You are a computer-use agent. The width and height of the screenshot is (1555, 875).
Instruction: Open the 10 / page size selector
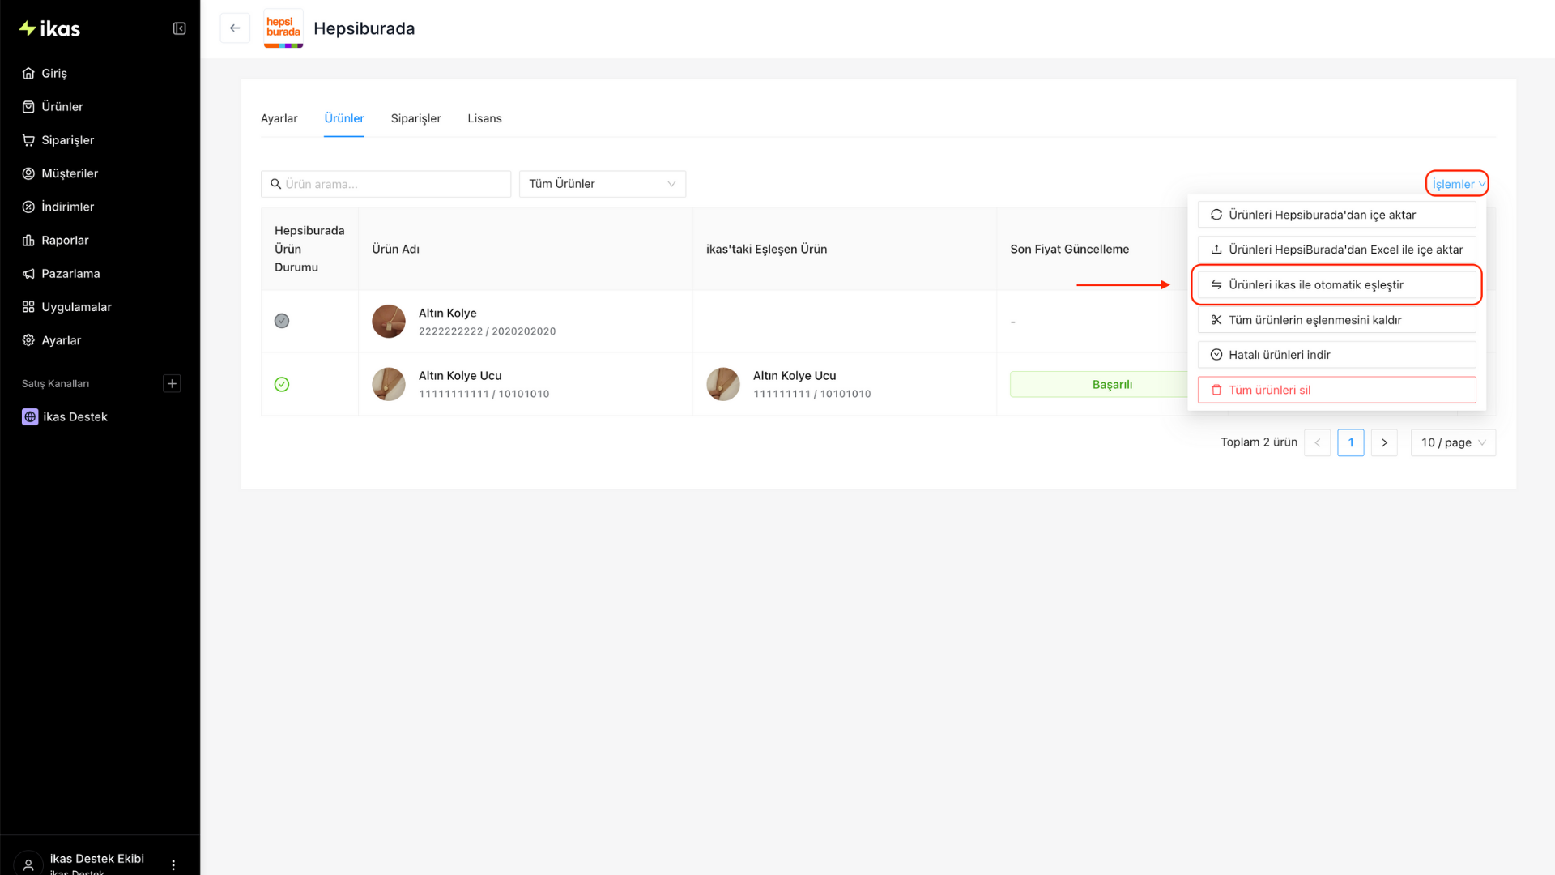1453,442
